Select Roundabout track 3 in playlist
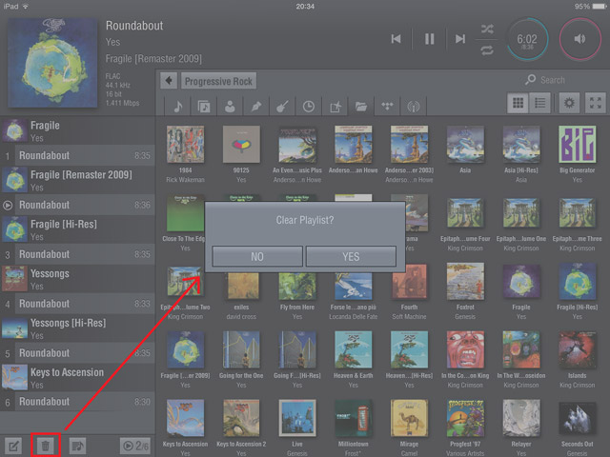Image resolution: width=610 pixels, height=457 pixels. (76, 254)
